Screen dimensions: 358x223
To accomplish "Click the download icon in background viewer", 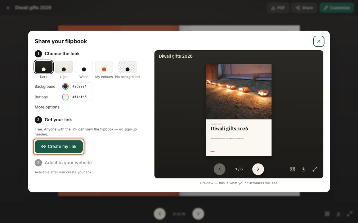I will tap(338, 214).
